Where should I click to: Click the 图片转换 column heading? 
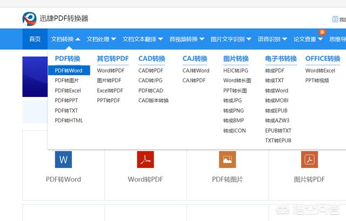236,58
